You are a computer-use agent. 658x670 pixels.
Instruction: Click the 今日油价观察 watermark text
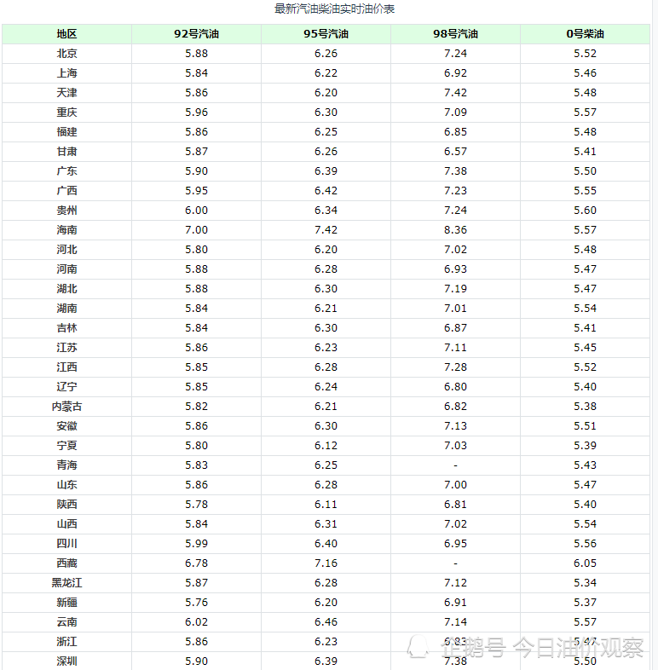click(579, 647)
